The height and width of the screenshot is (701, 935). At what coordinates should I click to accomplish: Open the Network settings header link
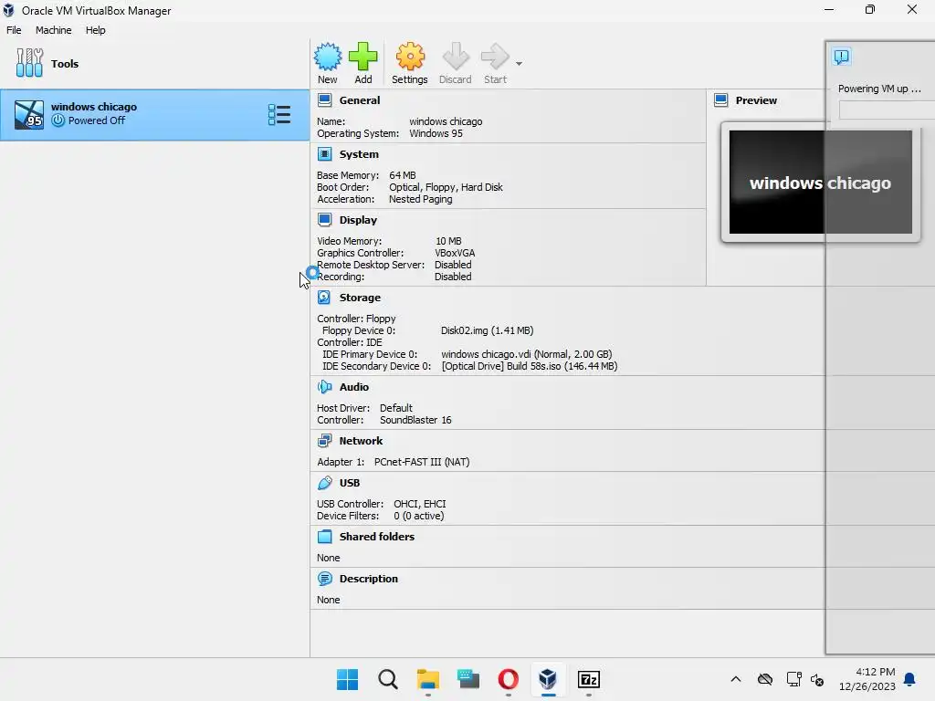click(x=361, y=441)
